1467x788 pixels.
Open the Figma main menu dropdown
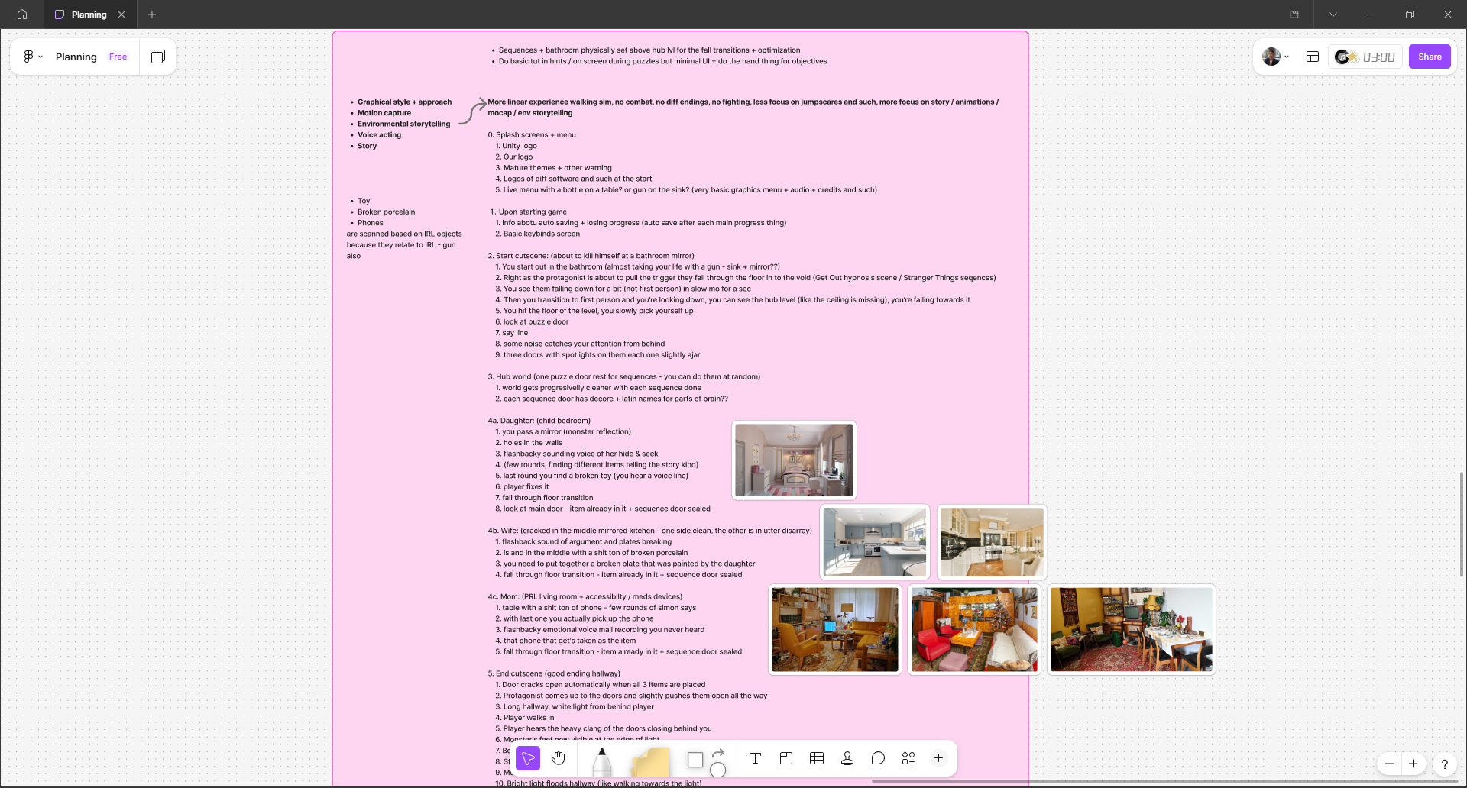32,57
